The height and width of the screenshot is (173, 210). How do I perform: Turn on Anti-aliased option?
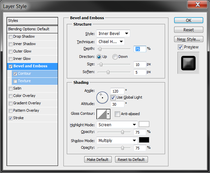pos(117,114)
